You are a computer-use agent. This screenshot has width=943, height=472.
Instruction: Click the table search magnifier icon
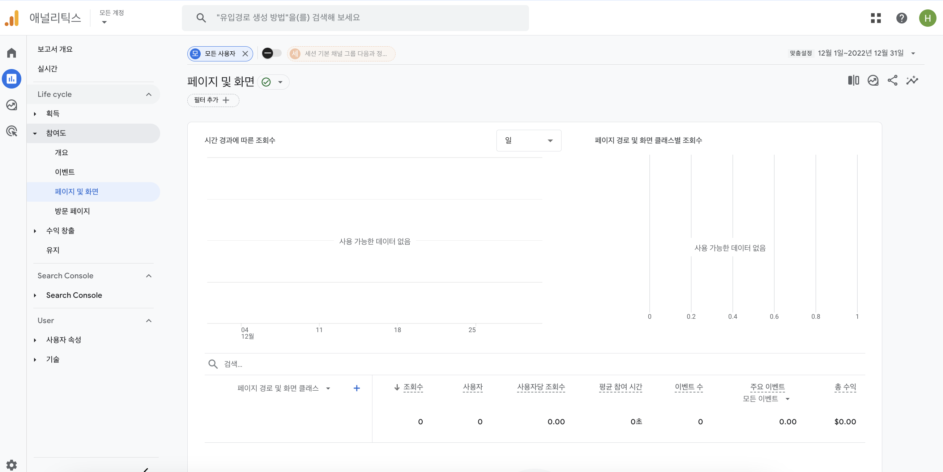coord(213,364)
